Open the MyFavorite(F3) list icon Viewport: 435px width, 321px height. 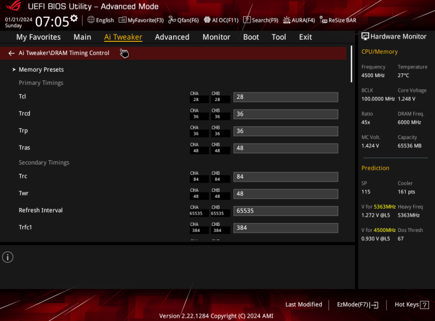(x=122, y=20)
